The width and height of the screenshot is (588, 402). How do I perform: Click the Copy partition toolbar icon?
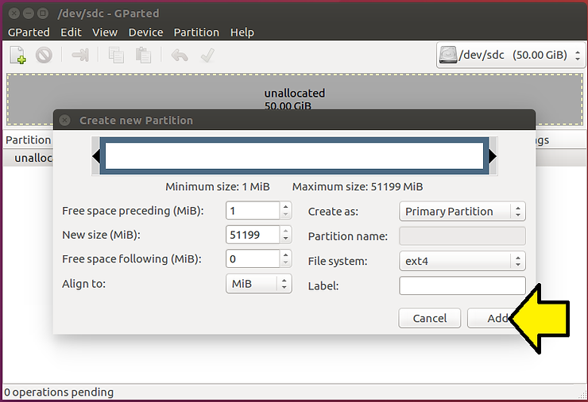pyautogui.click(x=116, y=56)
